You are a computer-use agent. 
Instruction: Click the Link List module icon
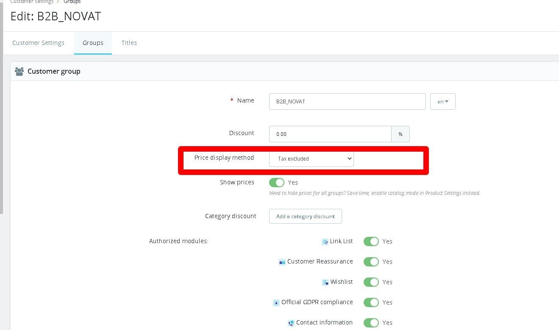pos(325,241)
